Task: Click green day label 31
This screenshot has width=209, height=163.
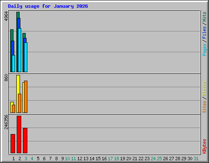Action: coord(196,159)
